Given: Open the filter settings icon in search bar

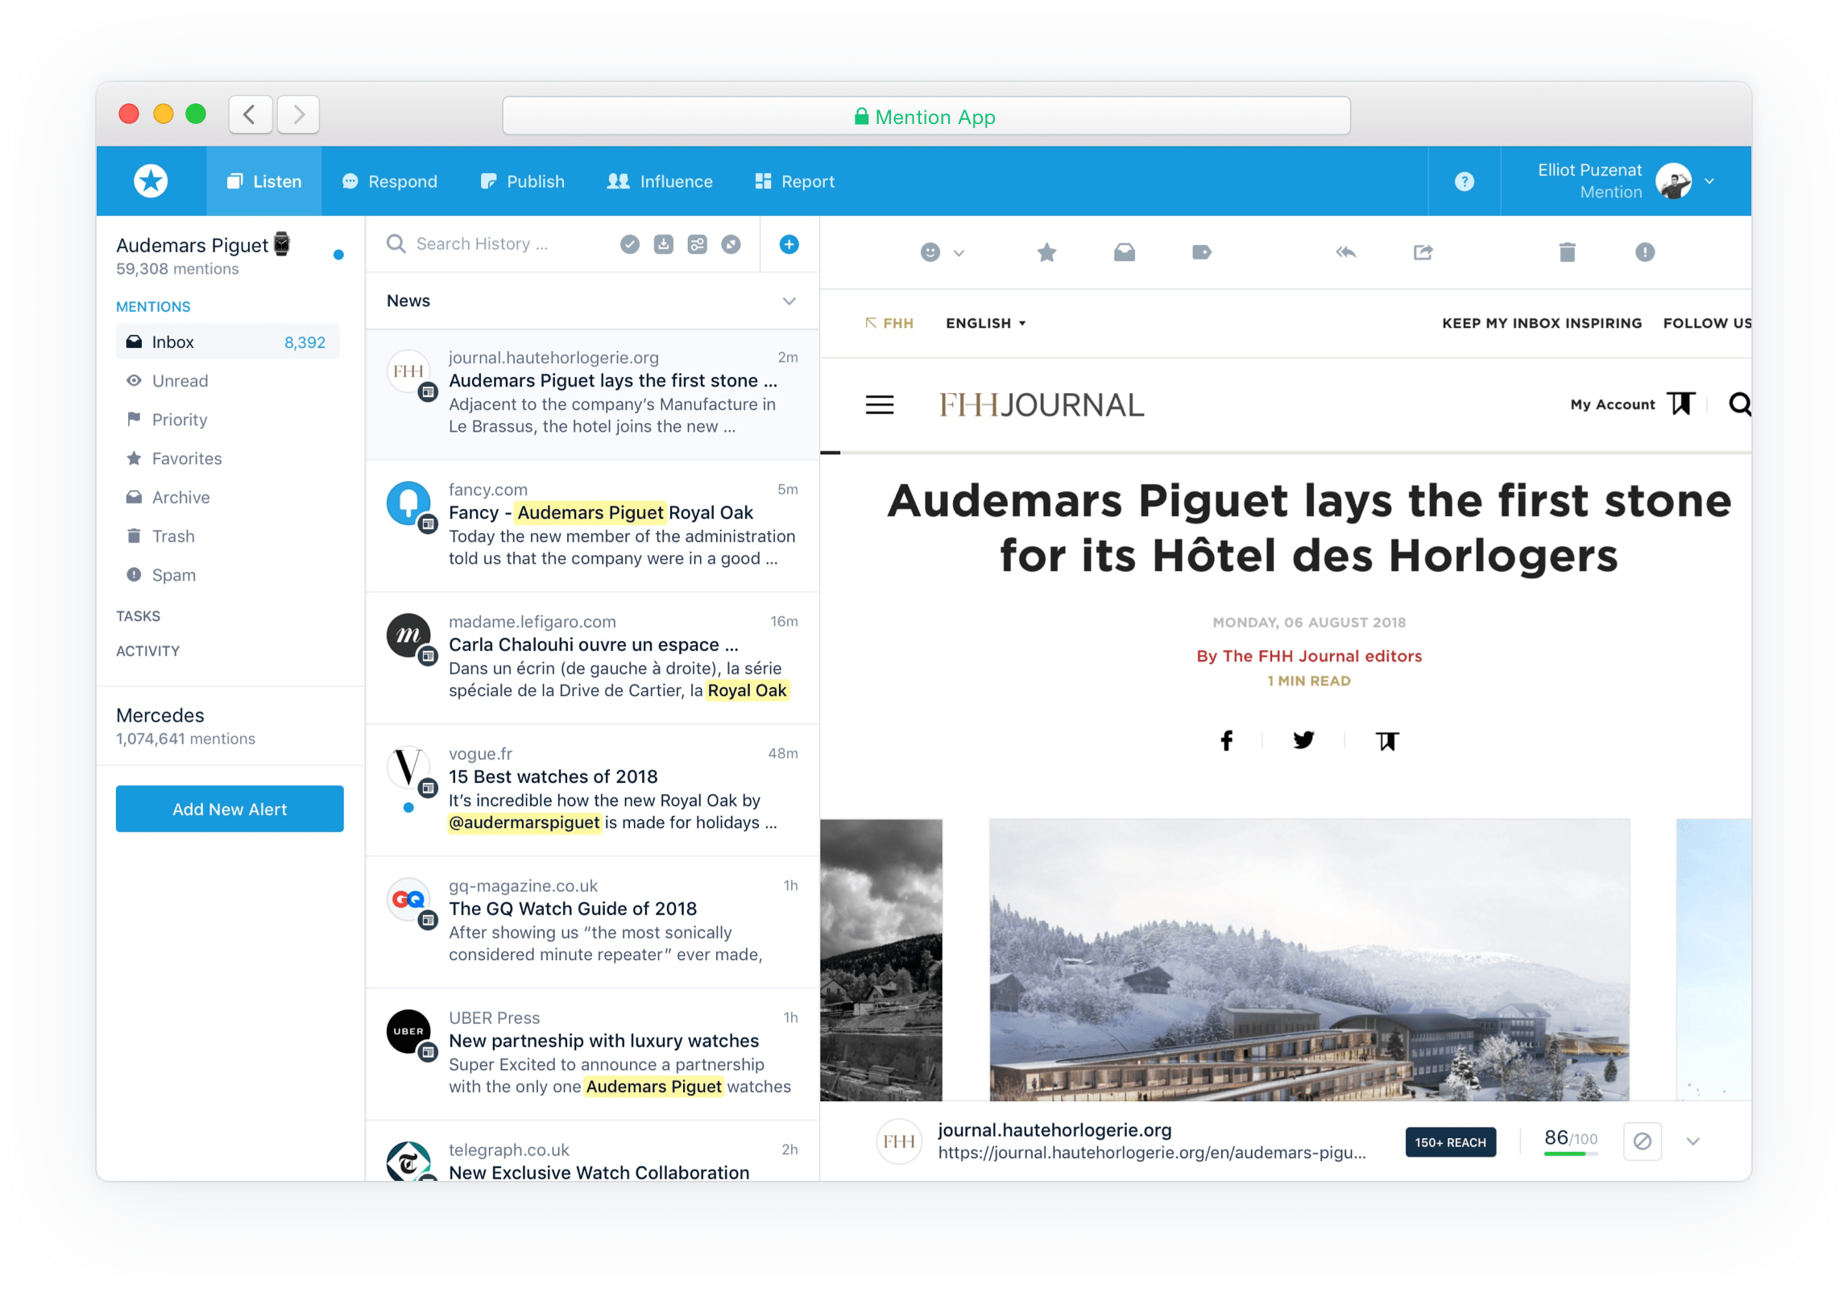Looking at the screenshot, I should click(697, 244).
